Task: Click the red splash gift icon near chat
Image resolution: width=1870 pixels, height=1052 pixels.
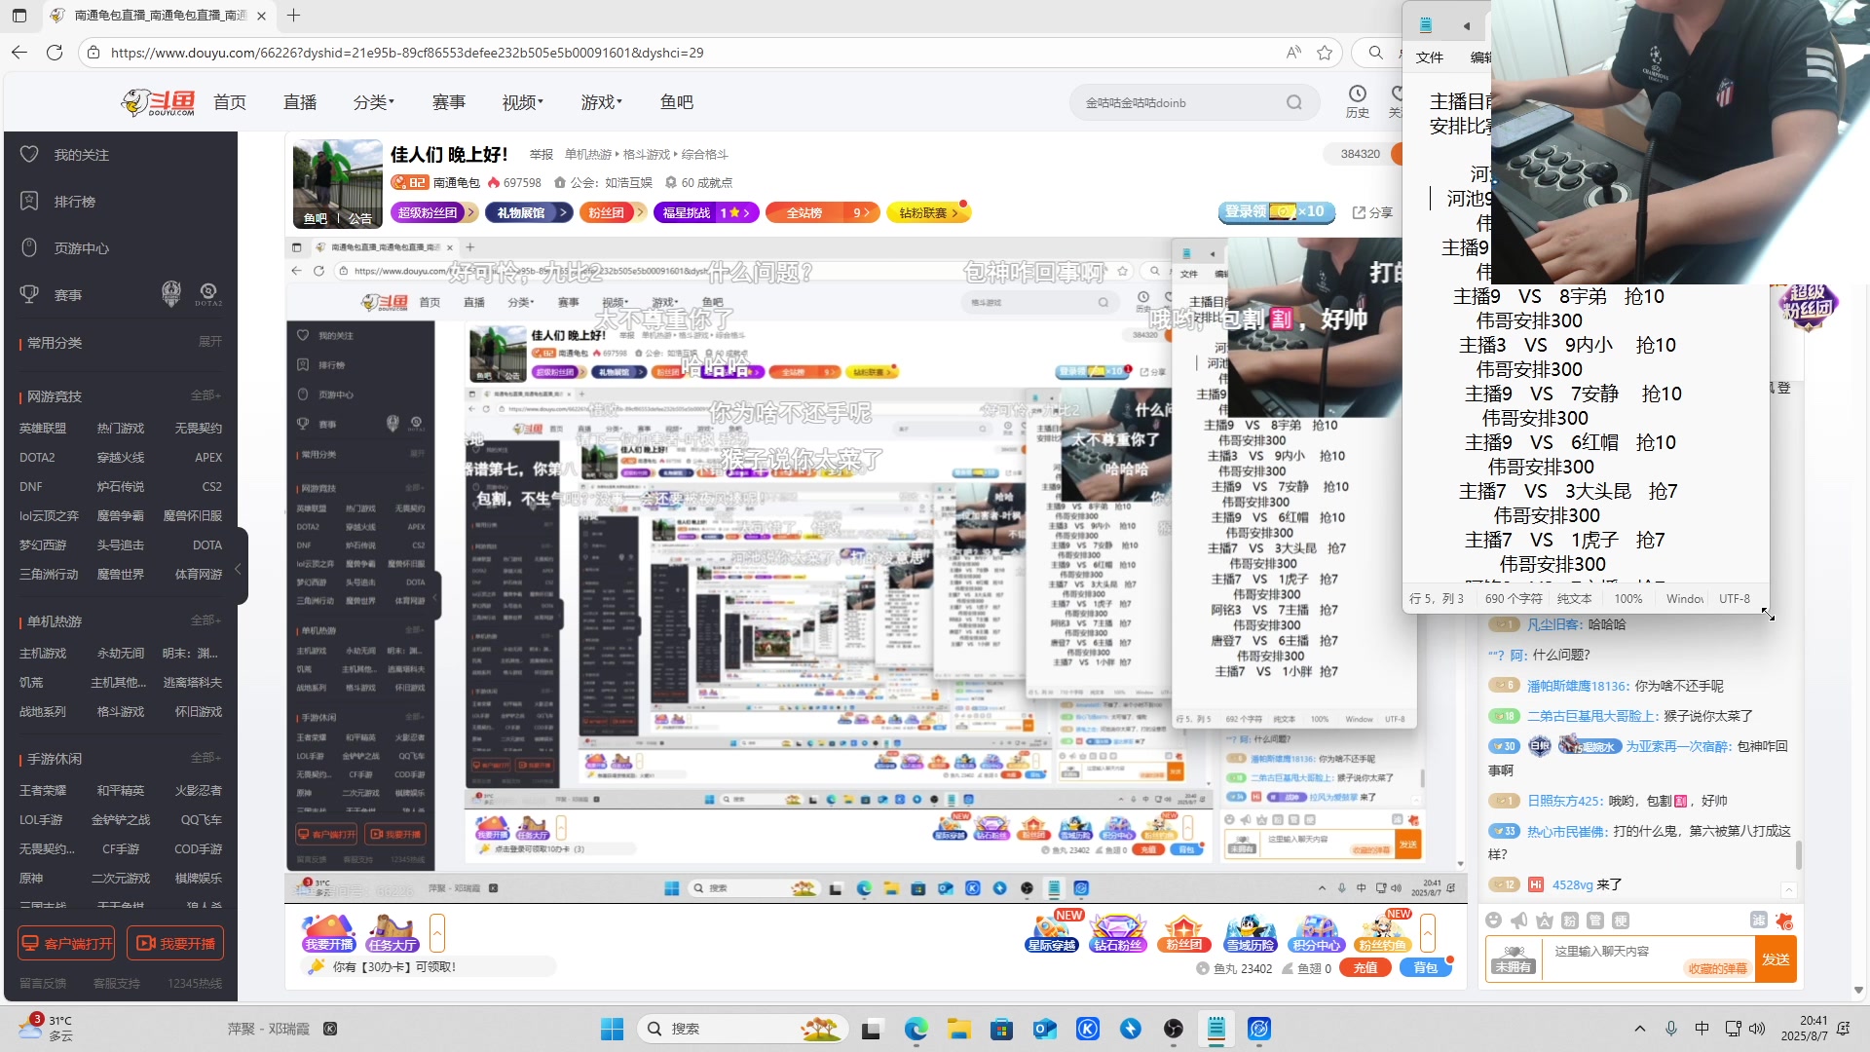Action: pos(1784,920)
